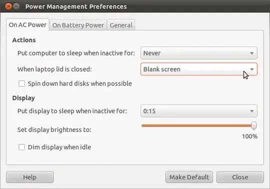270x189 pixels.
Task: Close the window with the red title-bar button
Action: (x=8, y=6)
